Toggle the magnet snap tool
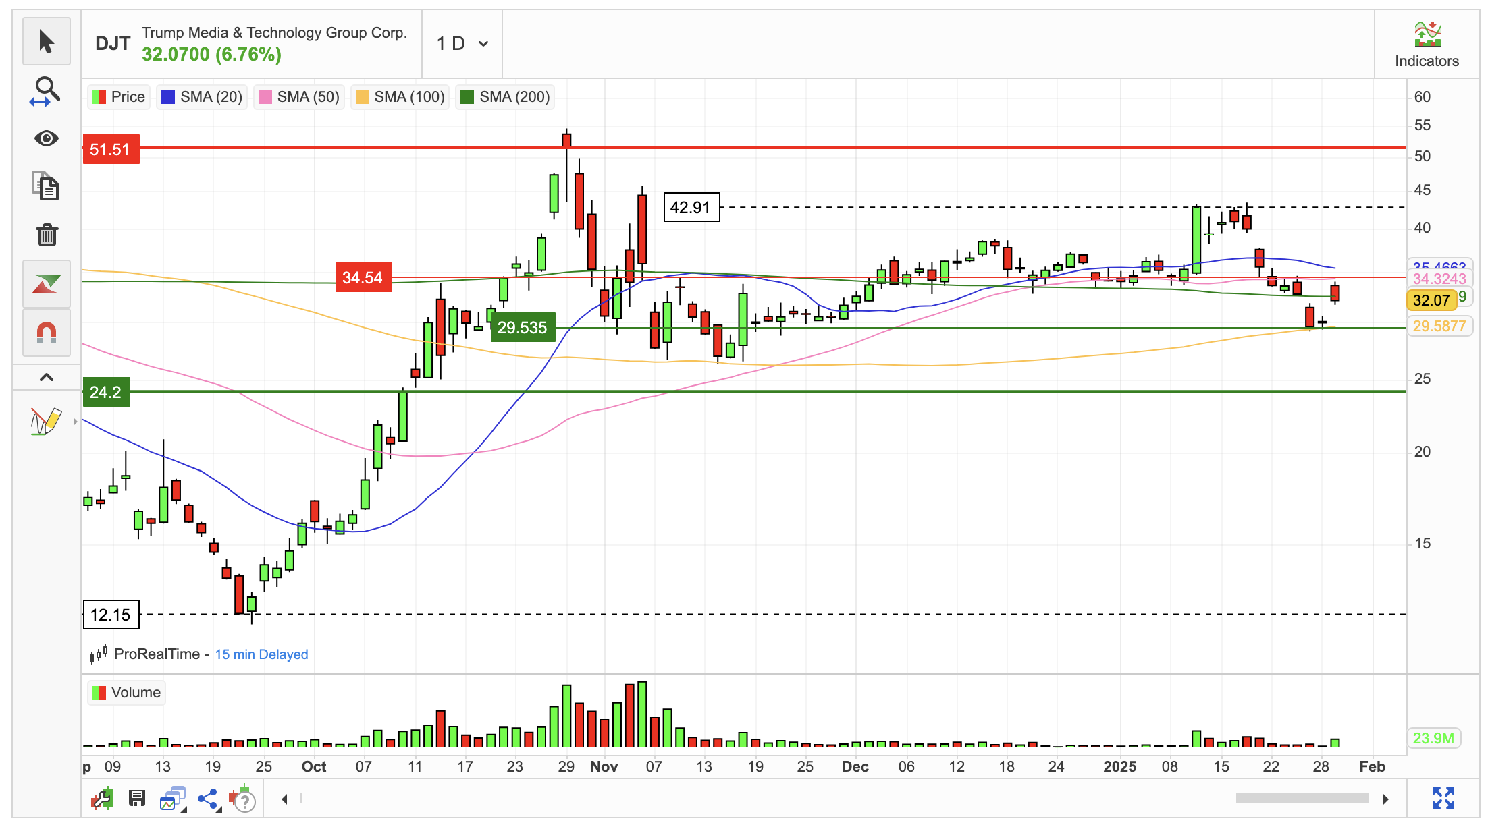 [x=46, y=333]
